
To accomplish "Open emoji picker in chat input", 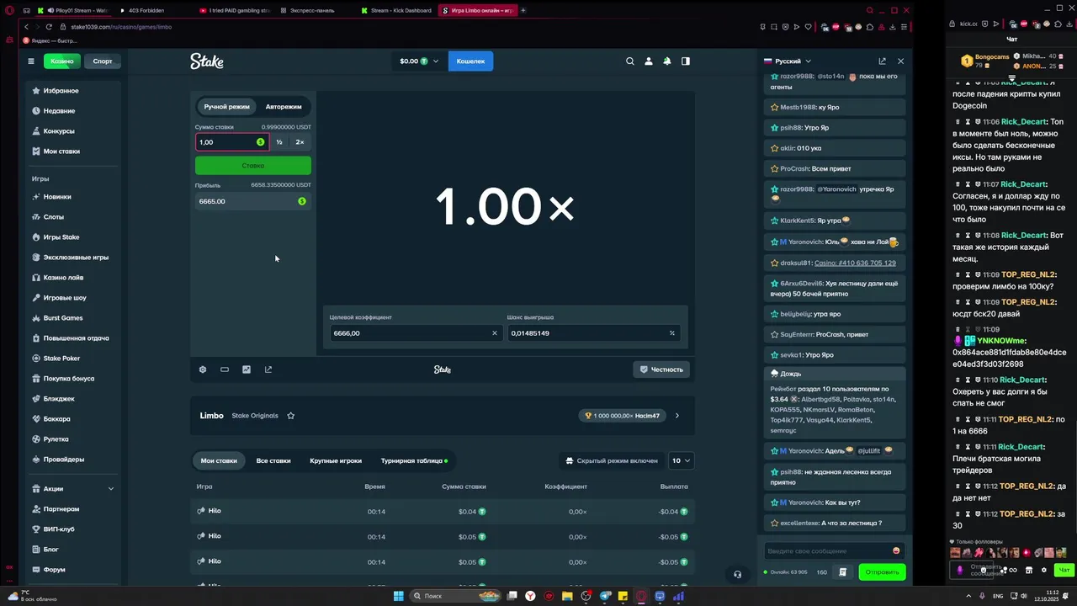I will pyautogui.click(x=896, y=550).
